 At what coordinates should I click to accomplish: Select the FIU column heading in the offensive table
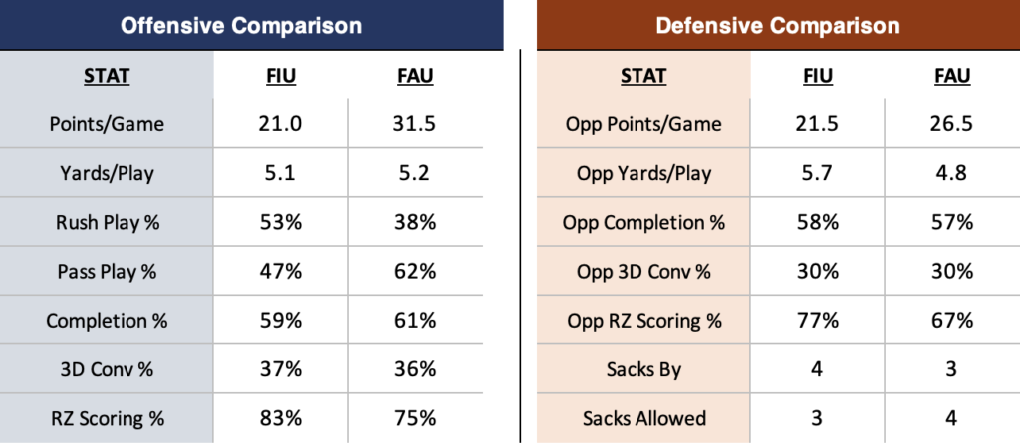click(x=280, y=76)
